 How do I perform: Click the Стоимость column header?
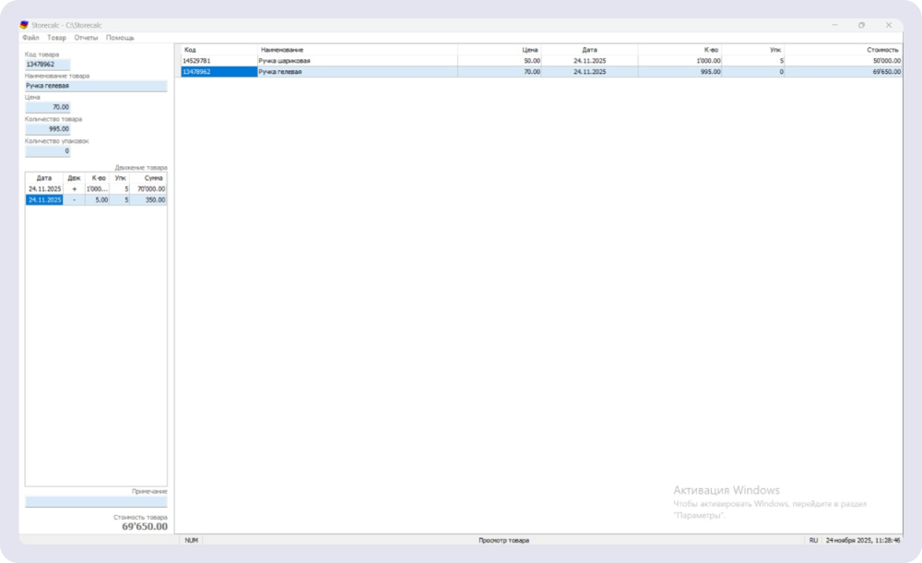click(844, 49)
